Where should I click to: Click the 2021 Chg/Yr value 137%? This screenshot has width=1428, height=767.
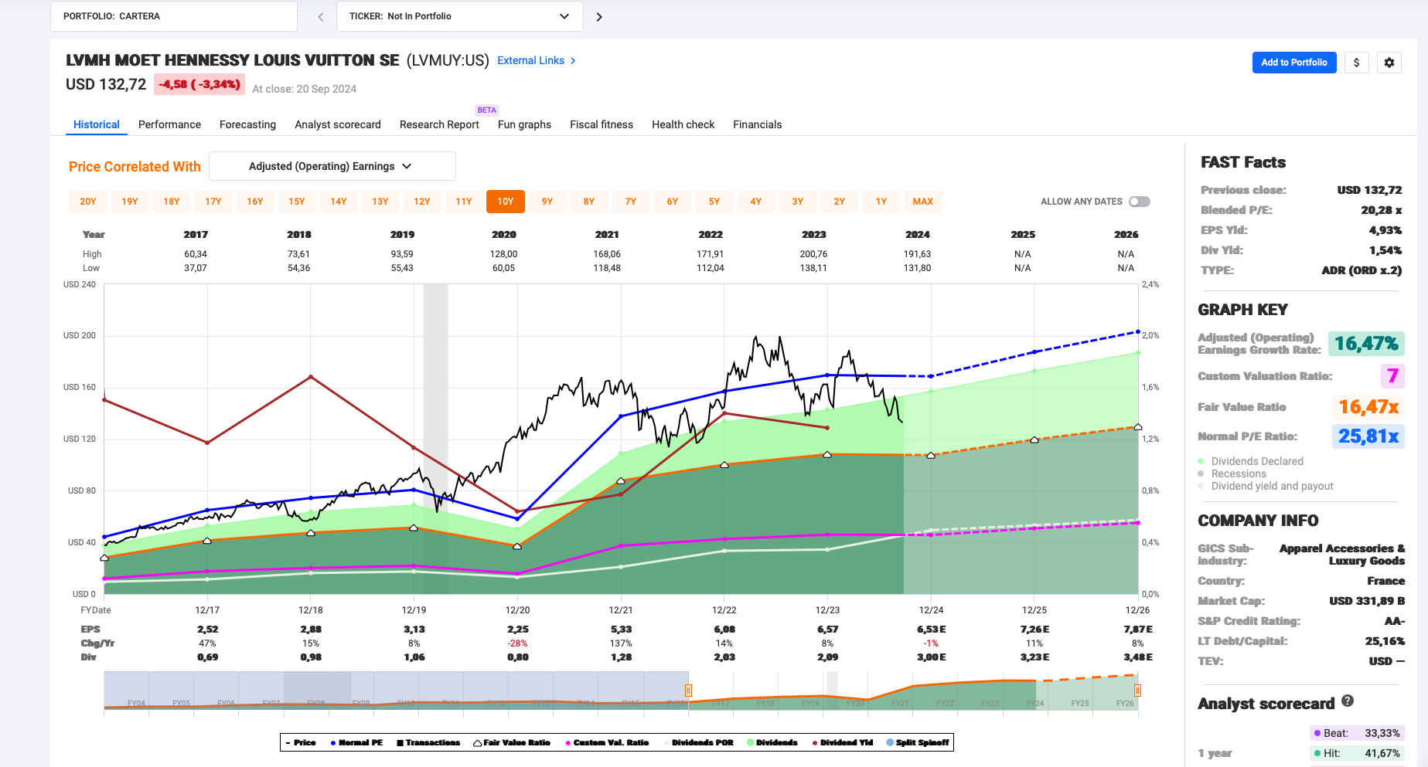[x=621, y=643]
